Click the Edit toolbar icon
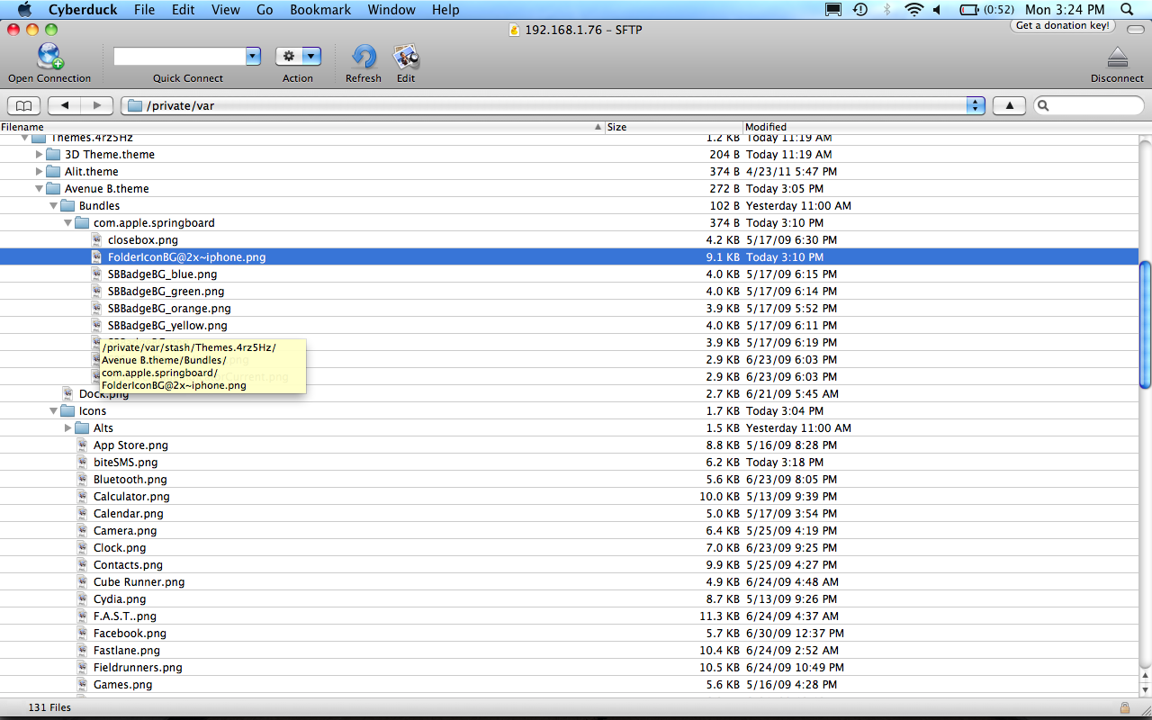Image resolution: width=1152 pixels, height=720 pixels. coord(406,57)
